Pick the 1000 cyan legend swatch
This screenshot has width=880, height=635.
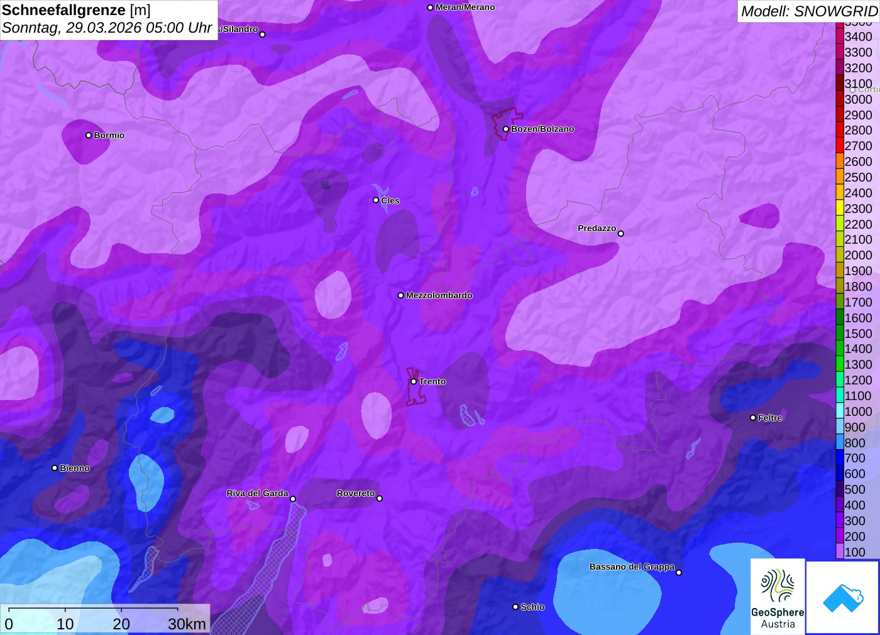pyautogui.click(x=840, y=411)
